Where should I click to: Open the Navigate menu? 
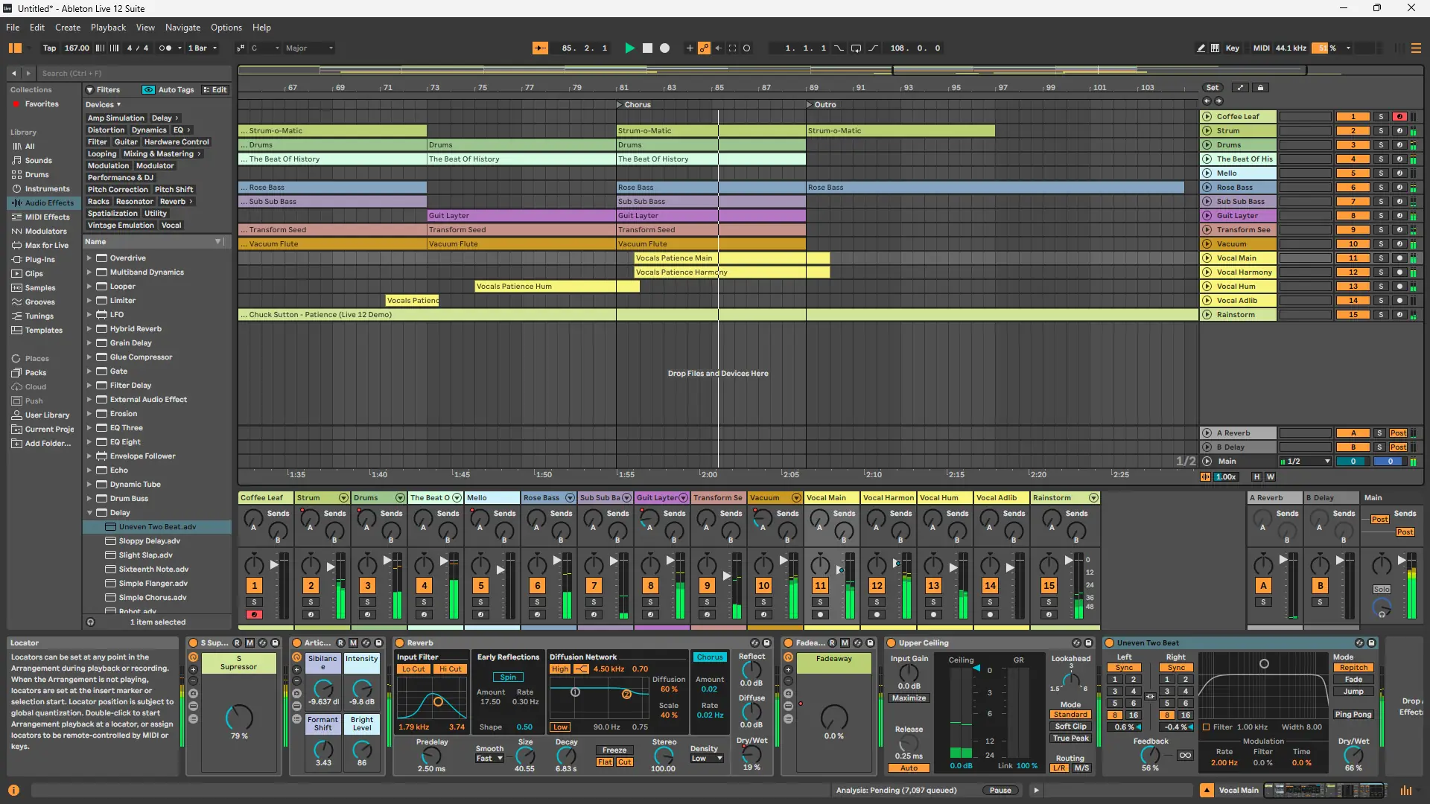182,28
